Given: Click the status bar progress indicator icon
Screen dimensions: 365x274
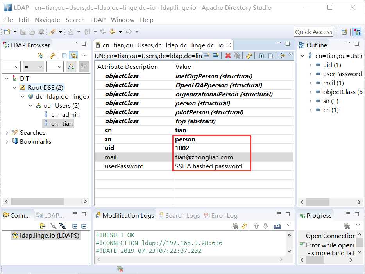Looking at the screenshot, I should pos(120,269).
